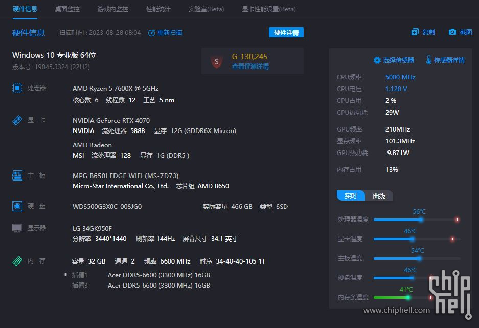Click 插槽3 Acer DDR5-6600 row
Screen dimensions: 479x328
[x=141, y=285]
